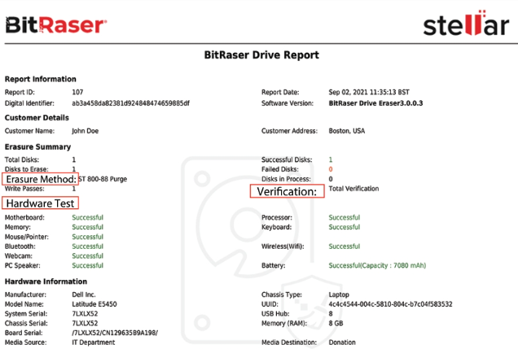Select the Webcam 'Successful' result
The width and height of the screenshot is (518, 349).
coord(87,256)
